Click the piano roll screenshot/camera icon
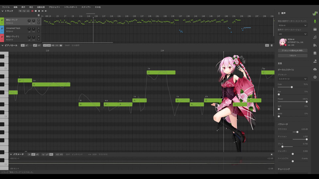The width and height of the screenshot is (319, 179). [x=267, y=45]
